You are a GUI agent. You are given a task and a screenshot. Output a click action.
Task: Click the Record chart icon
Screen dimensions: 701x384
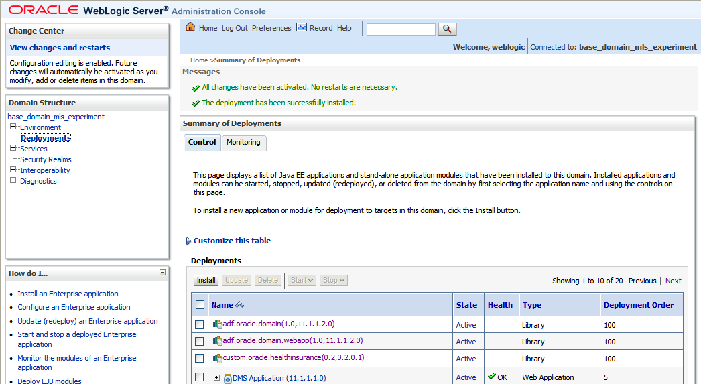(x=302, y=27)
